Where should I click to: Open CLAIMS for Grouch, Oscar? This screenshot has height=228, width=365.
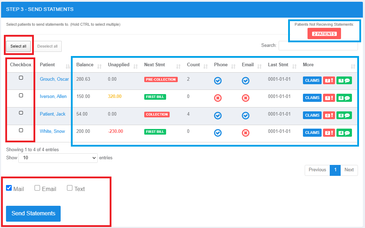click(312, 80)
